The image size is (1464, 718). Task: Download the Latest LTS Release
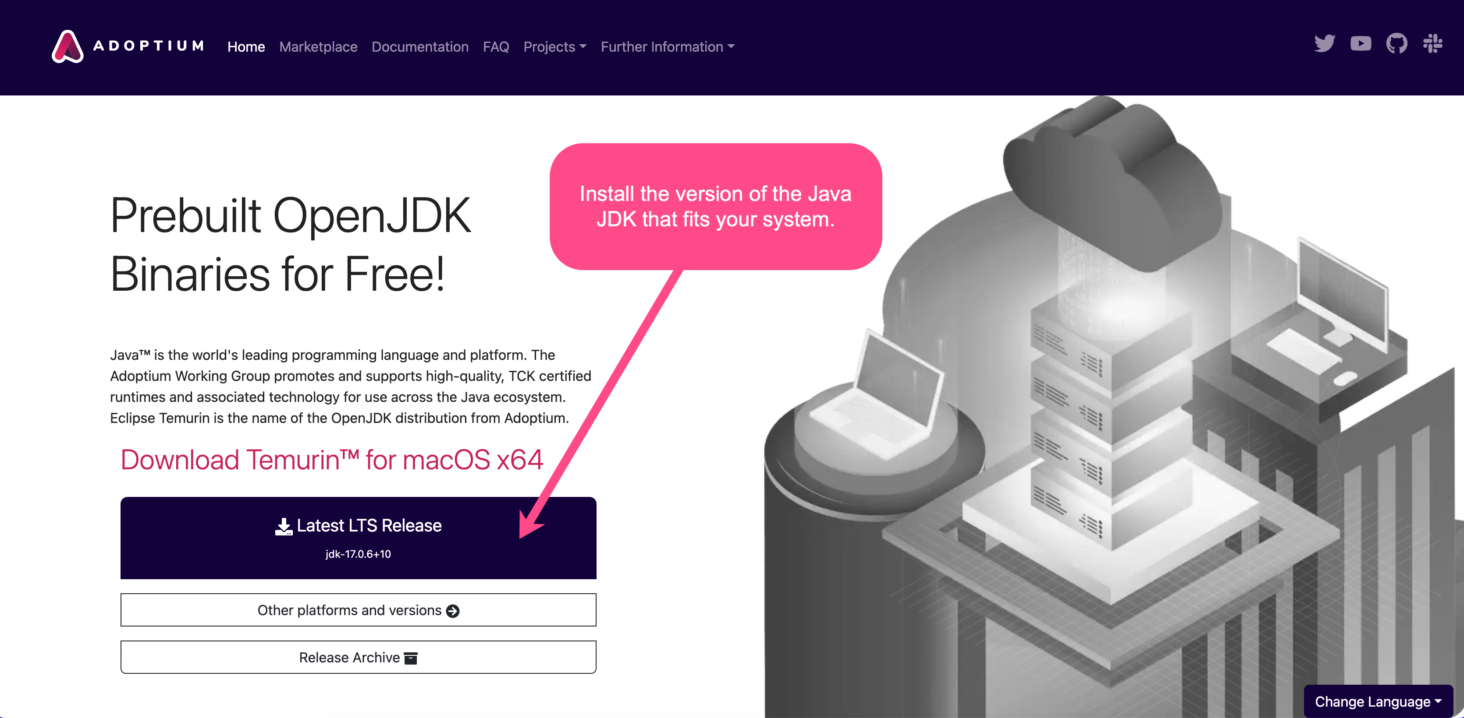click(359, 538)
